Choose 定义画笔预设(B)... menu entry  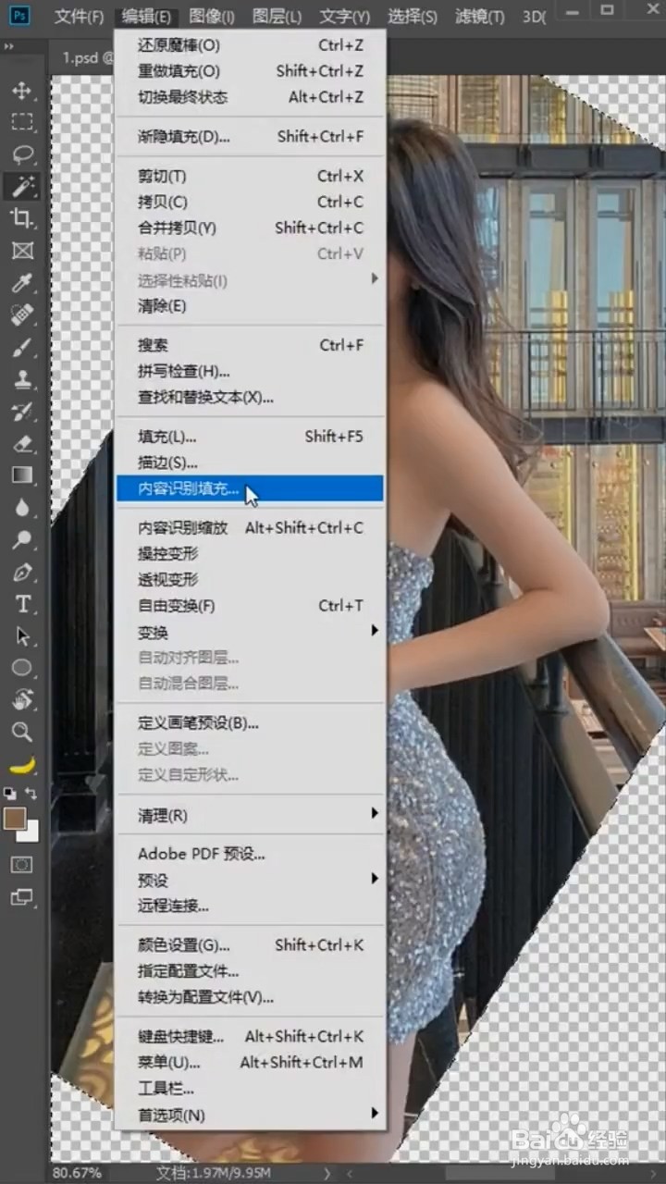pos(250,723)
